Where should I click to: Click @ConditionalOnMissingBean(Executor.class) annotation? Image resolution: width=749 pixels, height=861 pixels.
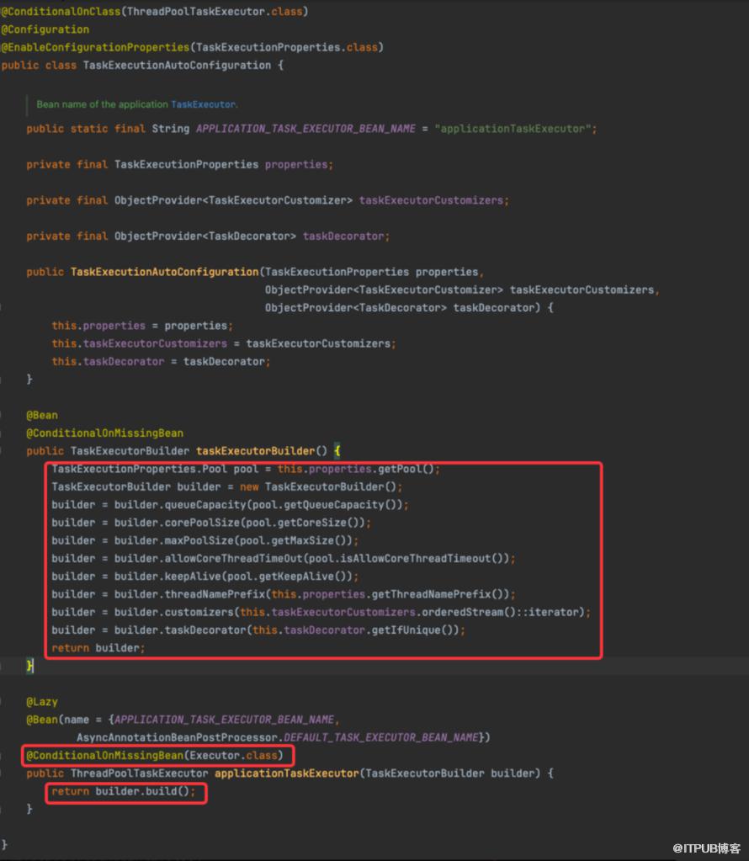point(155,756)
